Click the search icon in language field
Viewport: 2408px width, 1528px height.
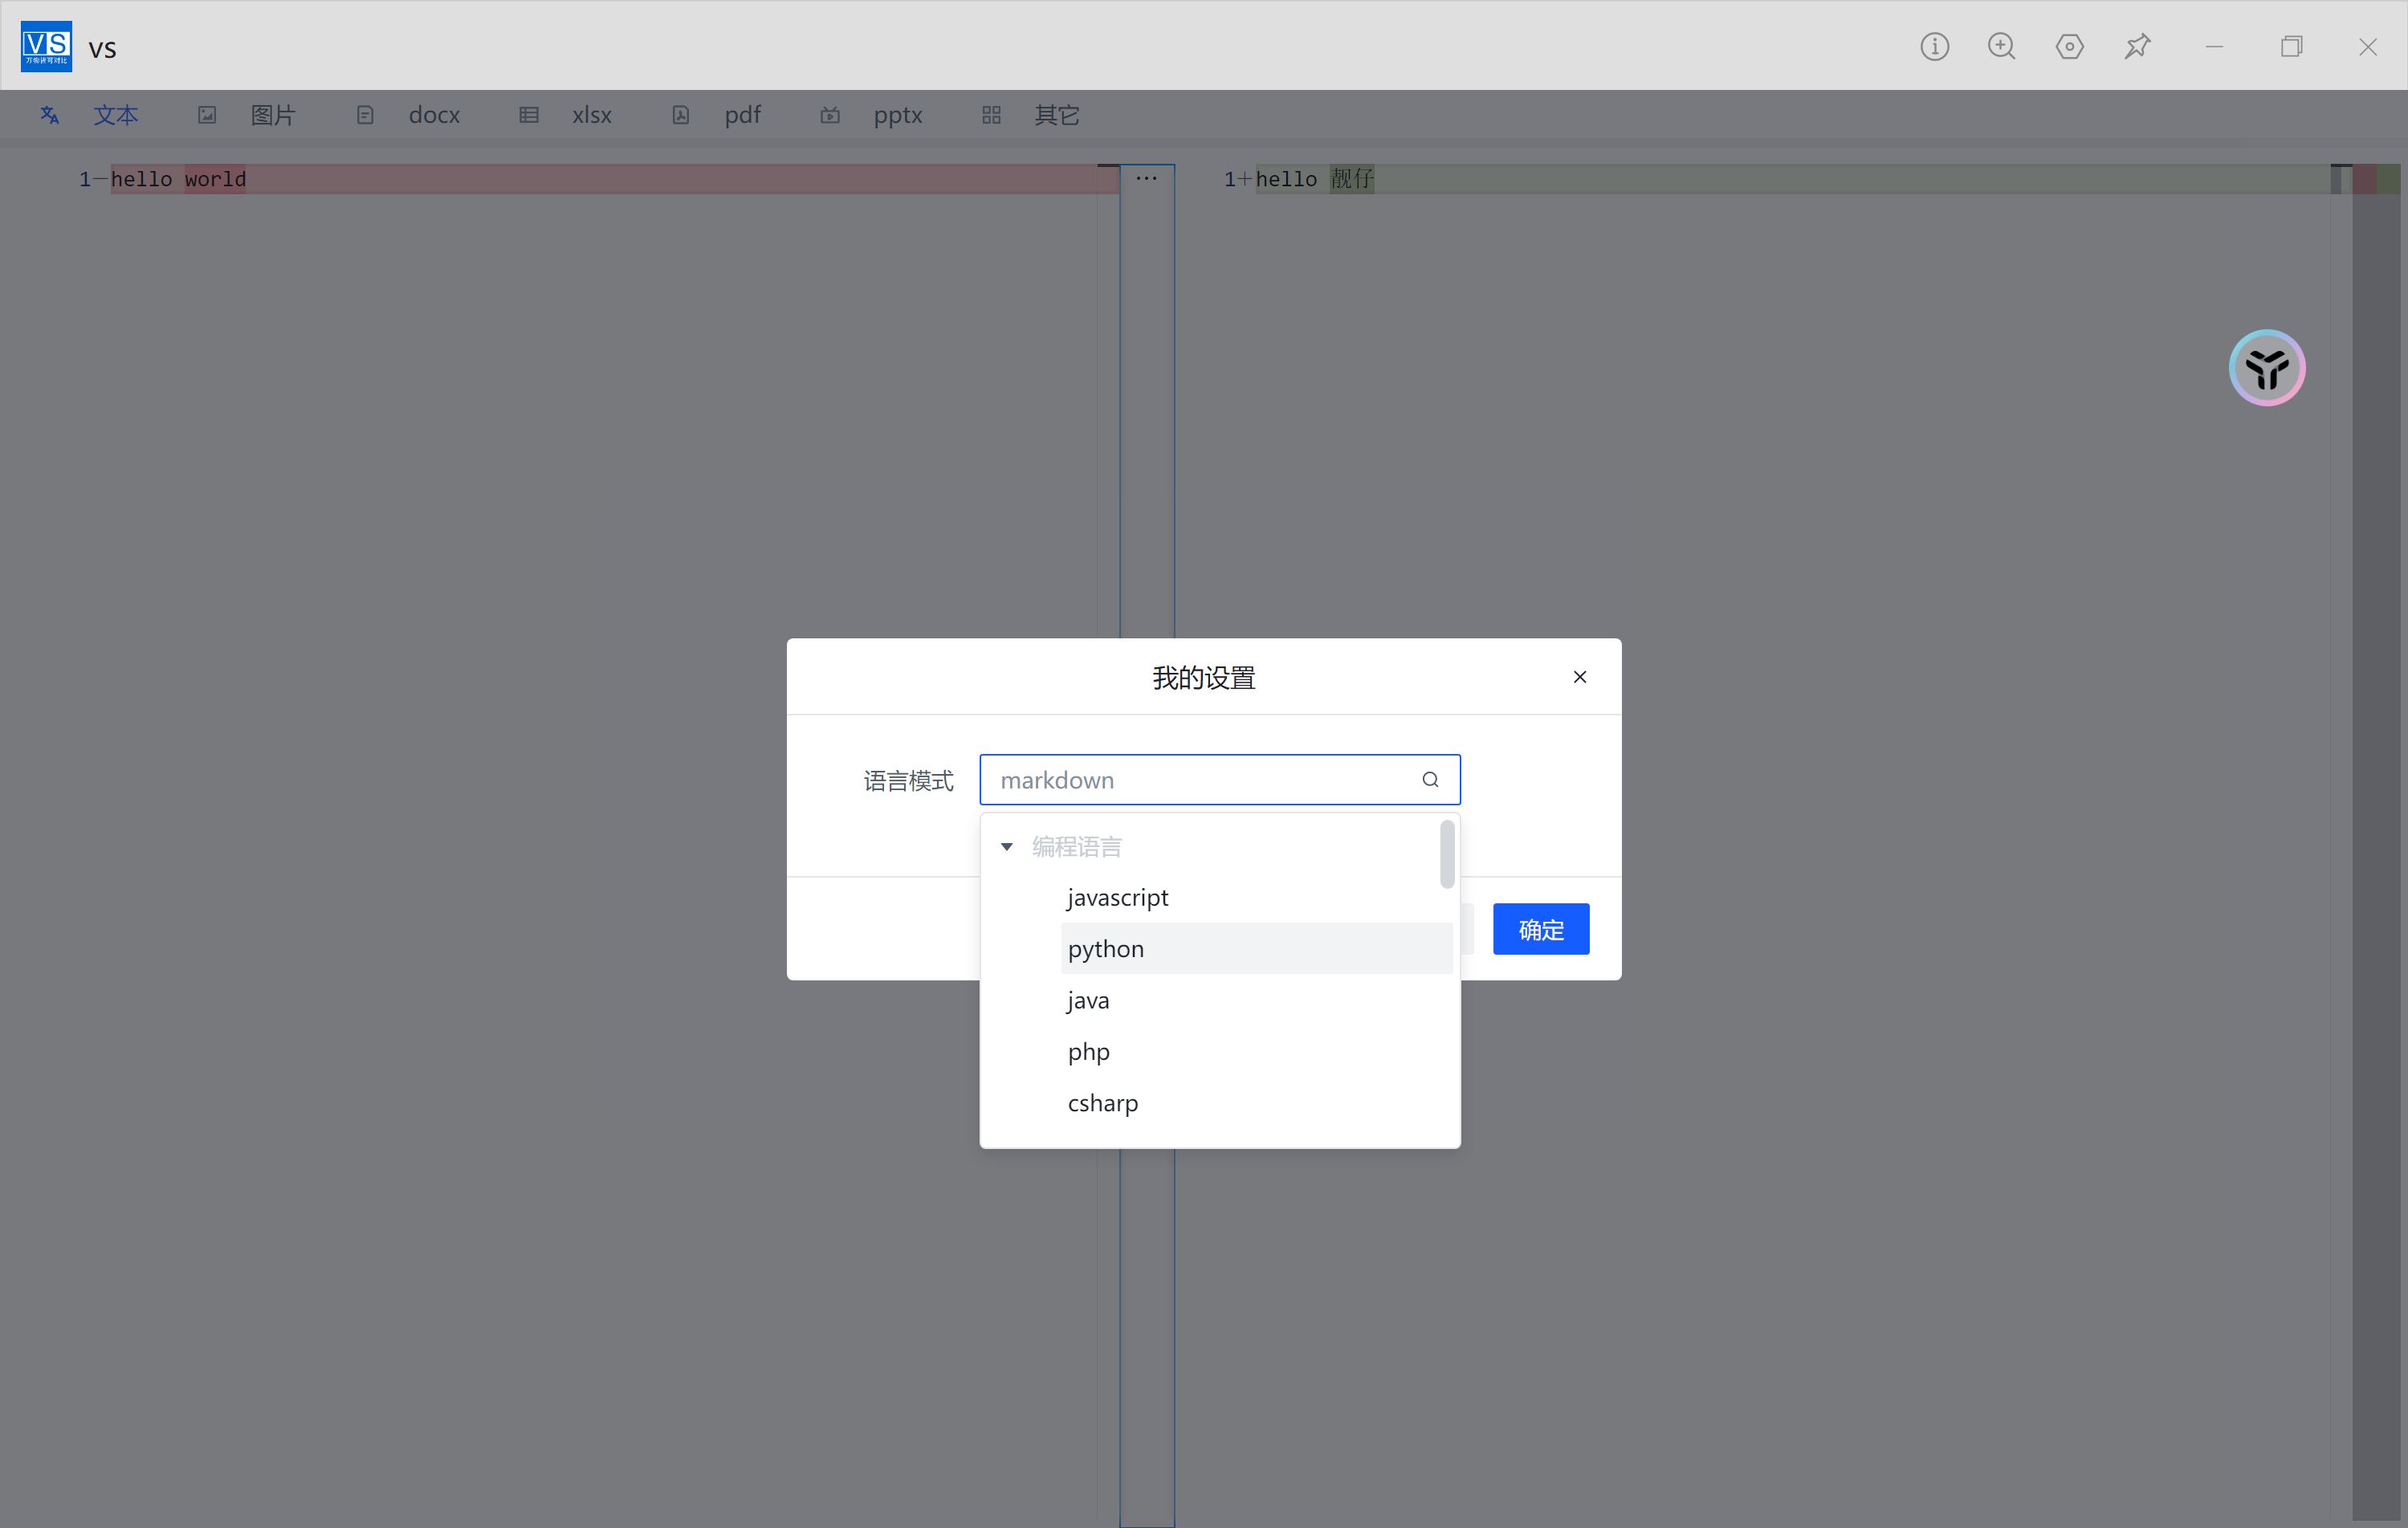tap(1430, 780)
